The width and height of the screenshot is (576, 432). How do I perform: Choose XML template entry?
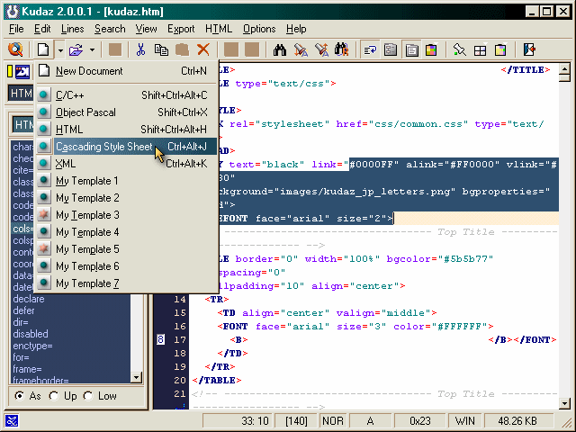point(126,164)
